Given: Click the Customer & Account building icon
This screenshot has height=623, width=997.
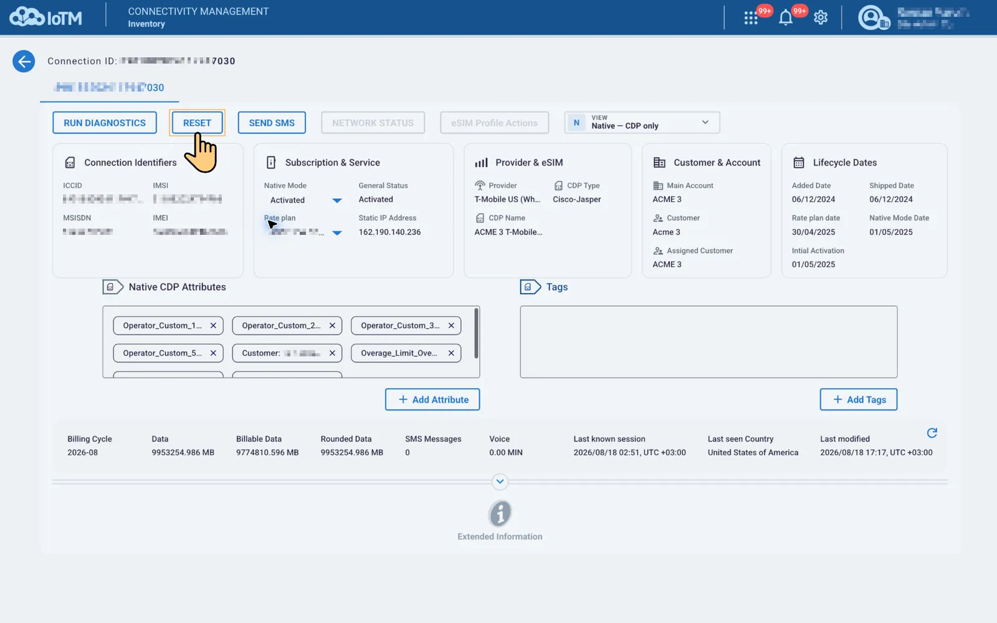Looking at the screenshot, I should tap(659, 163).
